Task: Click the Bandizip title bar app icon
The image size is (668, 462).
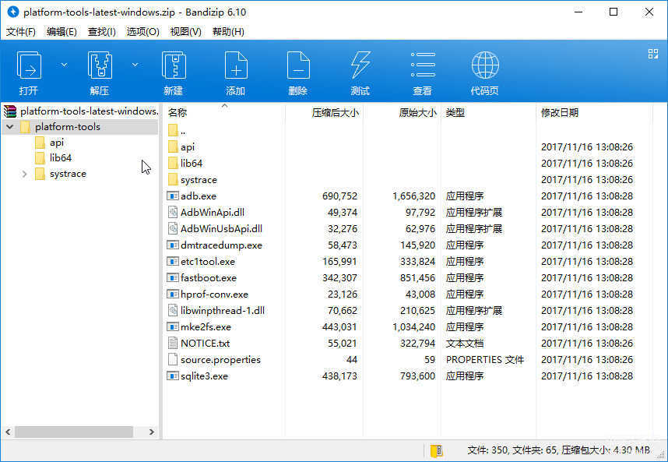Action: click(13, 12)
